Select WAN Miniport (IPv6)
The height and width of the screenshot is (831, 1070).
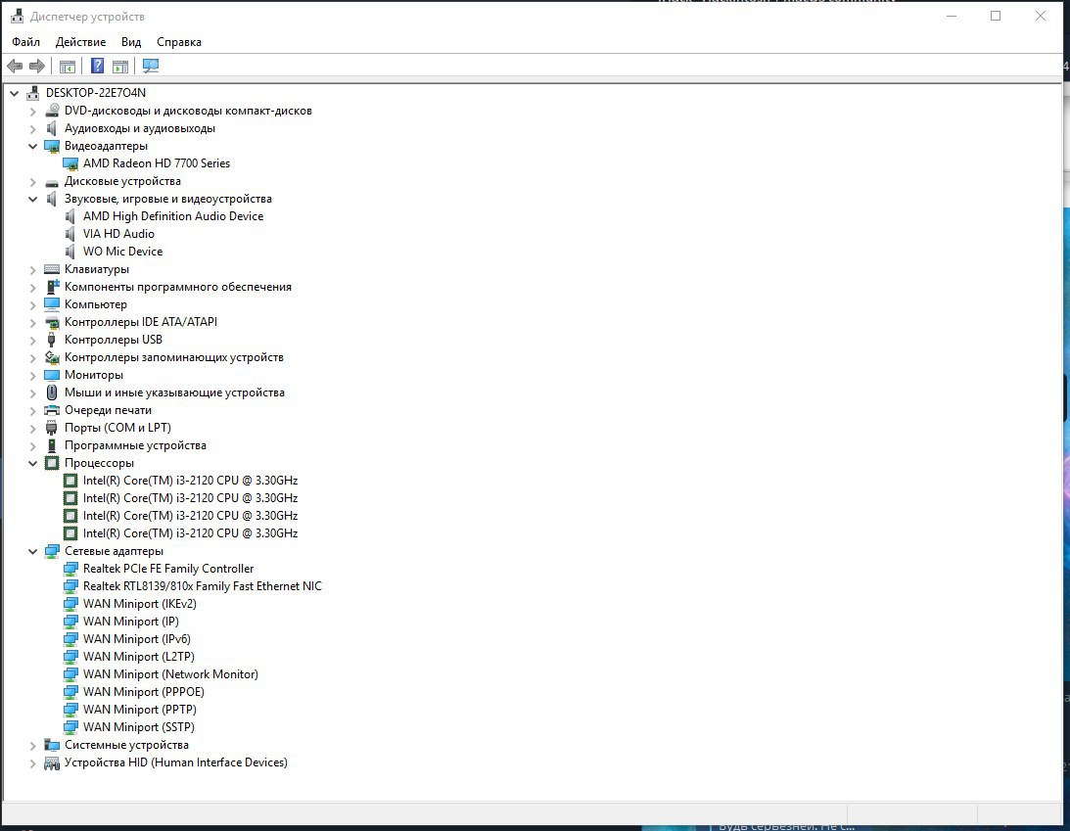[136, 640]
